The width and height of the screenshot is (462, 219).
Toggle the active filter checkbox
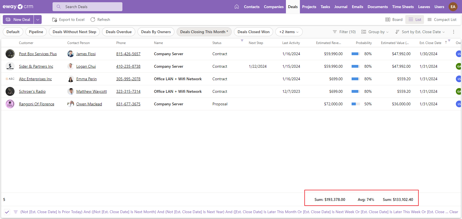[x=7, y=212]
